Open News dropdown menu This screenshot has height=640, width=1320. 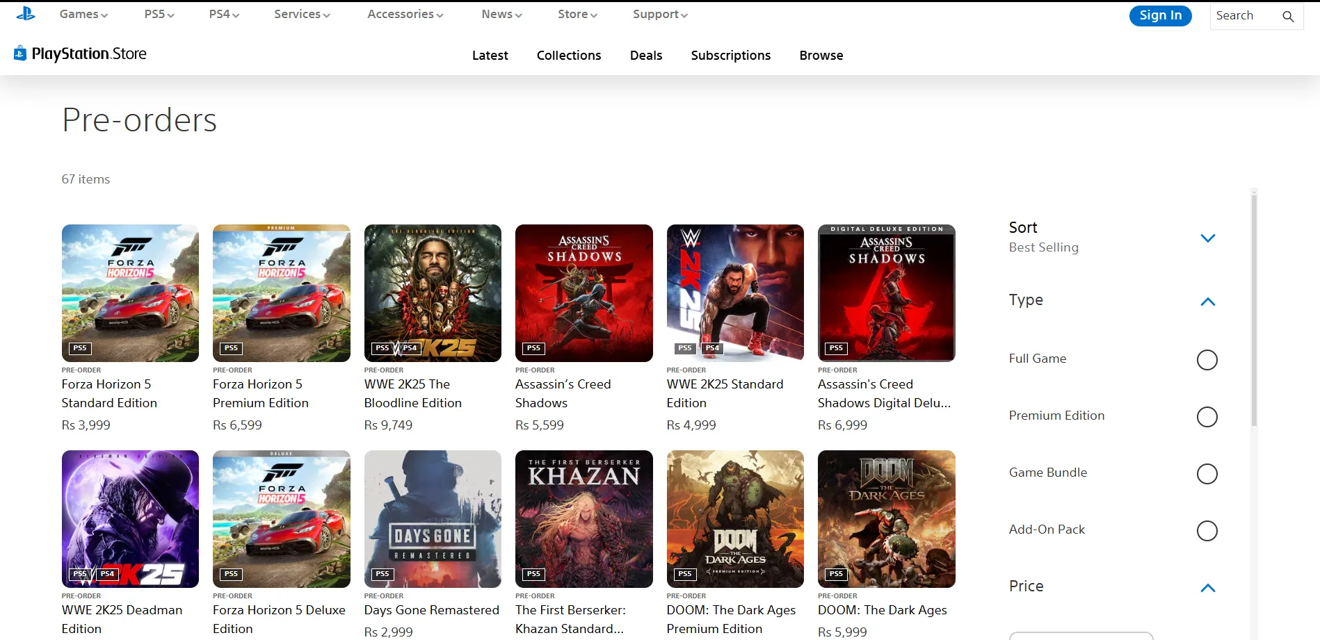[x=501, y=14]
